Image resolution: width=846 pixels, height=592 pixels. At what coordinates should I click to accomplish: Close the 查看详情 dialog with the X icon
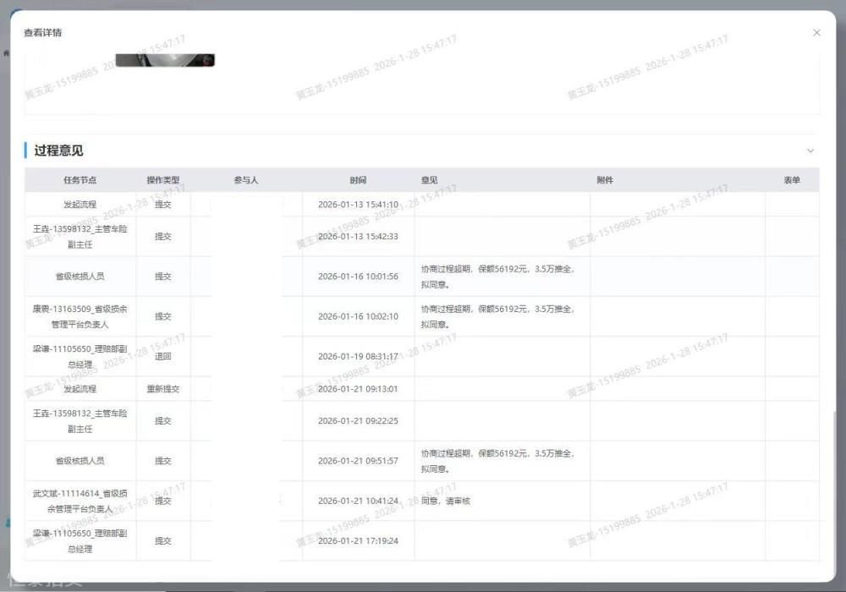coord(816,33)
